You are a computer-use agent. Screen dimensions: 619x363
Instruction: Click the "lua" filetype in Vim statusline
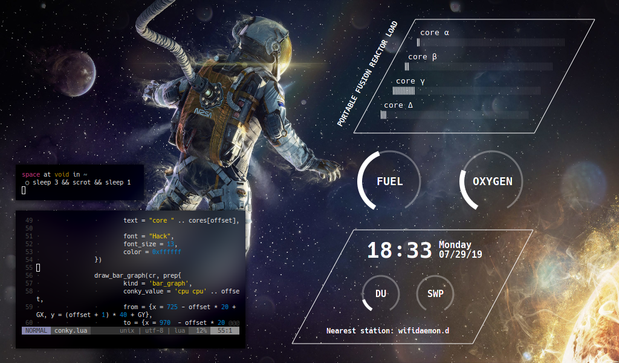(180, 330)
